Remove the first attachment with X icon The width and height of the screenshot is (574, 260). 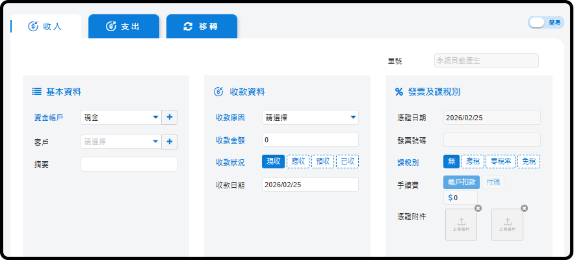[478, 209]
